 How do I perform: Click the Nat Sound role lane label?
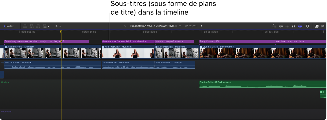[6, 112]
